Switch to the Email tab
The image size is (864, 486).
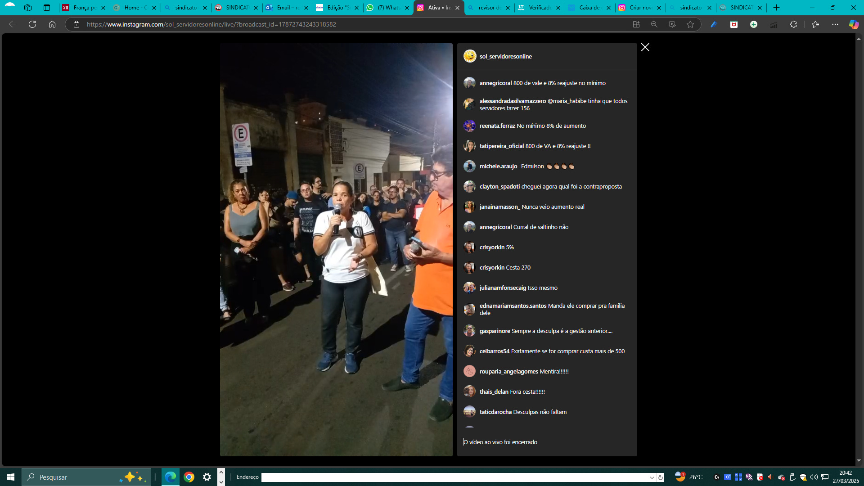pos(287,8)
